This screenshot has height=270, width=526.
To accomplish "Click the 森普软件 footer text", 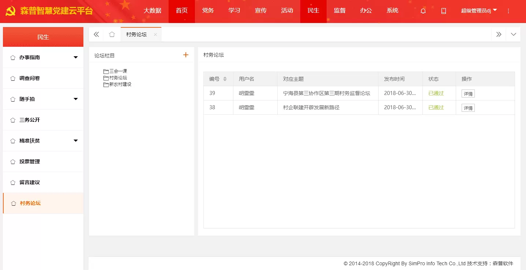I will 503,263.
